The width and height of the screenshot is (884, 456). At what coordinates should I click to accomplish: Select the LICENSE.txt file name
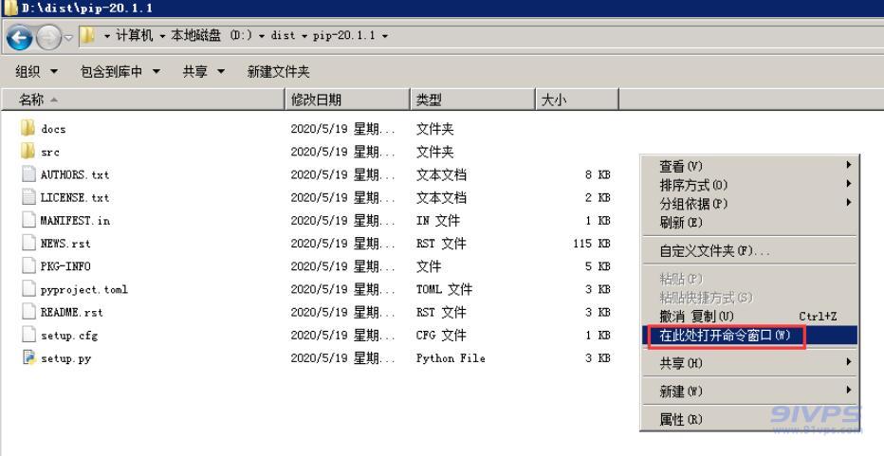click(x=75, y=198)
